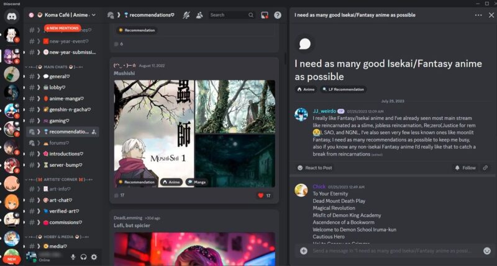Open the general channel
Screen dimensions: 497x266
tap(63, 76)
